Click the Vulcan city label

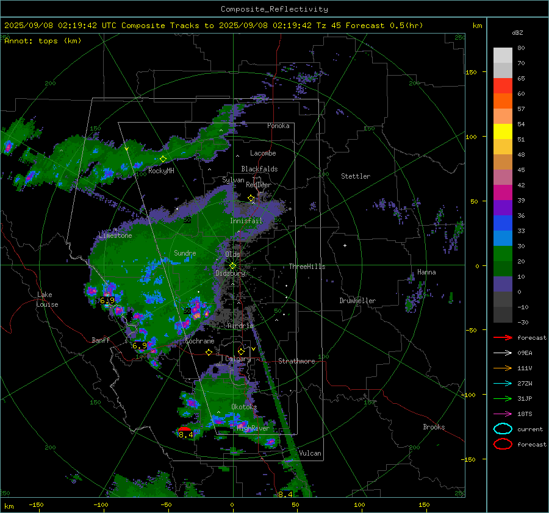310,453
